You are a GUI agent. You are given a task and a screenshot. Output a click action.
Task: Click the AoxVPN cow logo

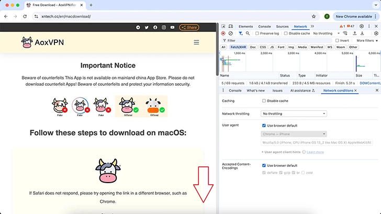pyautogui.click(x=27, y=42)
